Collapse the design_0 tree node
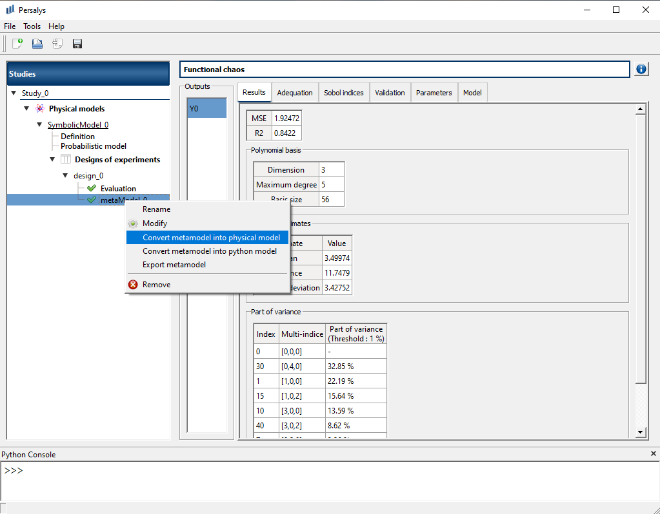660x514 pixels. point(65,176)
